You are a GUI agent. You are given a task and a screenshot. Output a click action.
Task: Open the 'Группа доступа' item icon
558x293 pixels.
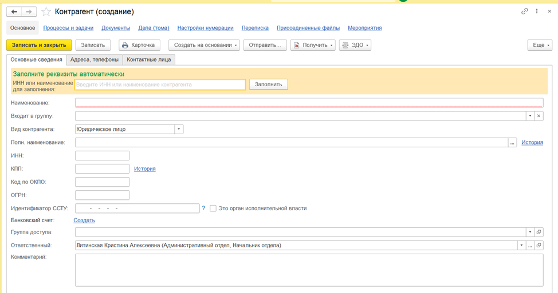(539, 232)
